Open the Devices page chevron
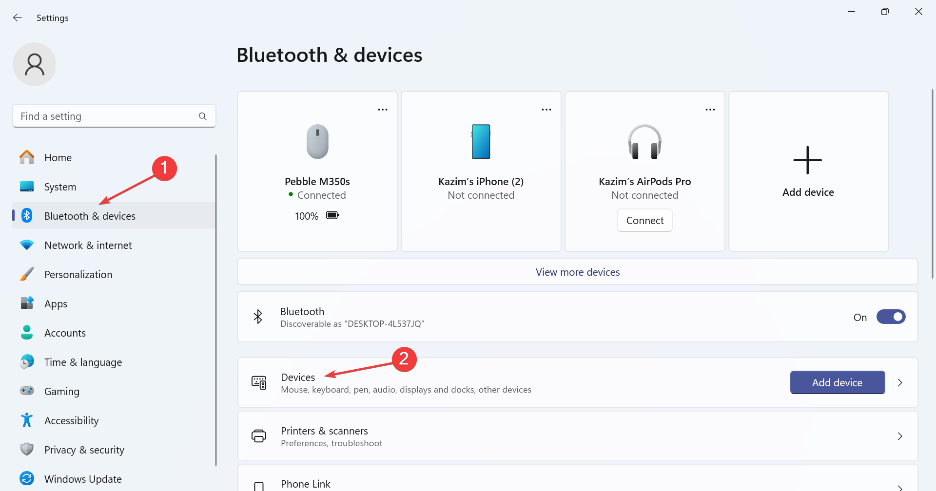The width and height of the screenshot is (936, 491). click(x=900, y=382)
